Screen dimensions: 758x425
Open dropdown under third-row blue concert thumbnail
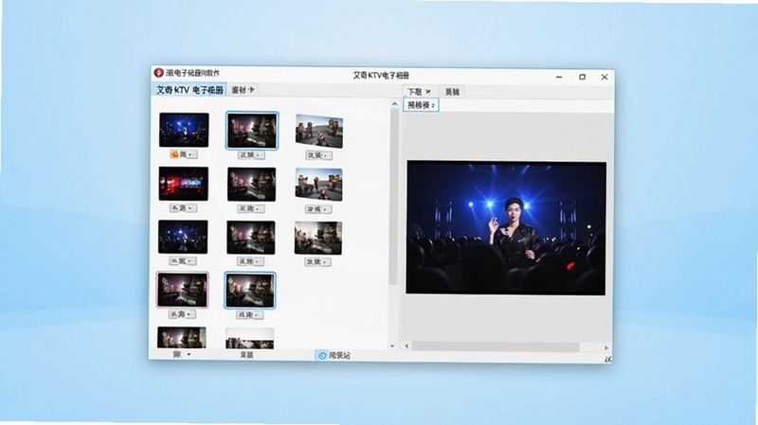tap(183, 261)
